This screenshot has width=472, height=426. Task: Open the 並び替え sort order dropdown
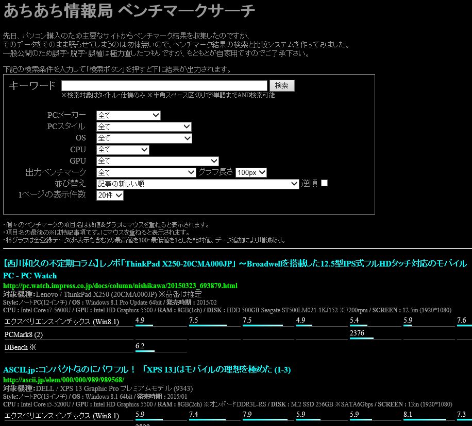pyautogui.click(x=197, y=184)
